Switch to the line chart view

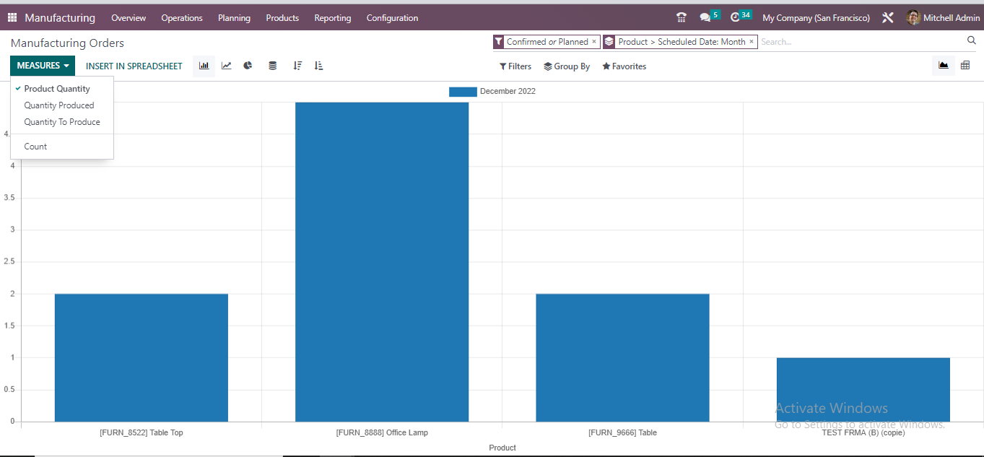pos(226,65)
